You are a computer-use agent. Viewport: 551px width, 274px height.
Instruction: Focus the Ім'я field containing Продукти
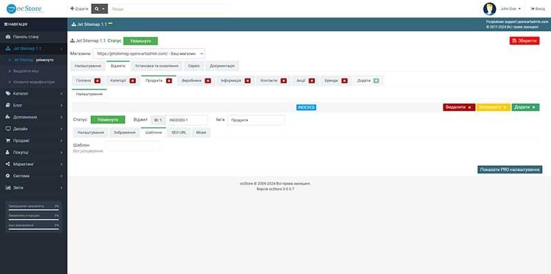point(256,120)
